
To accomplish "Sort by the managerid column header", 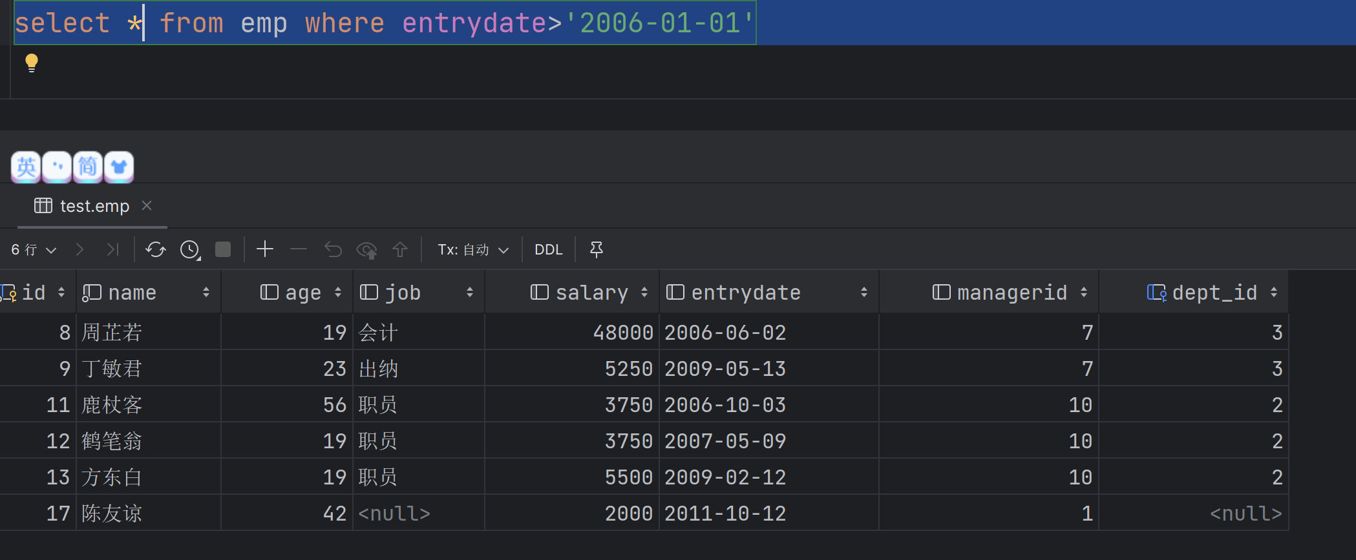I will click(x=989, y=293).
